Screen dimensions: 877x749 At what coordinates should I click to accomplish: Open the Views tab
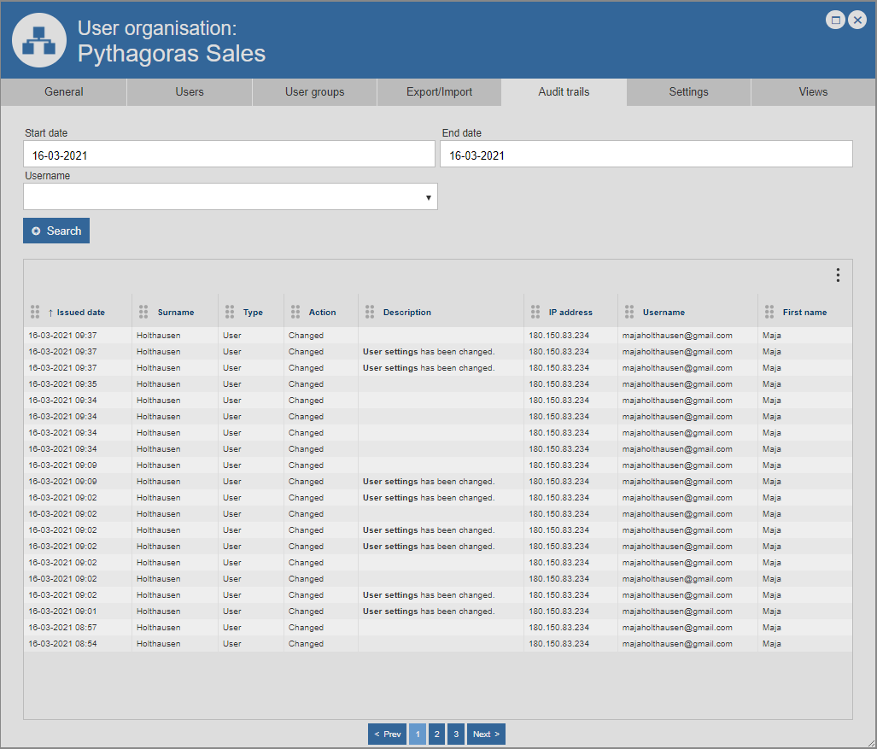tap(813, 91)
